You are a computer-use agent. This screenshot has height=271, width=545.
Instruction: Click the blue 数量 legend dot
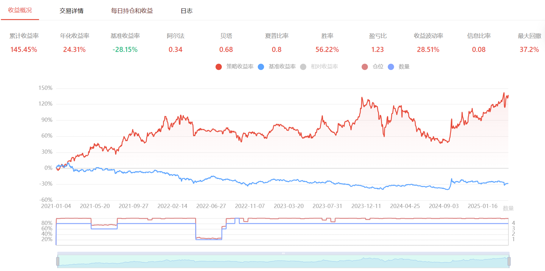[391, 67]
